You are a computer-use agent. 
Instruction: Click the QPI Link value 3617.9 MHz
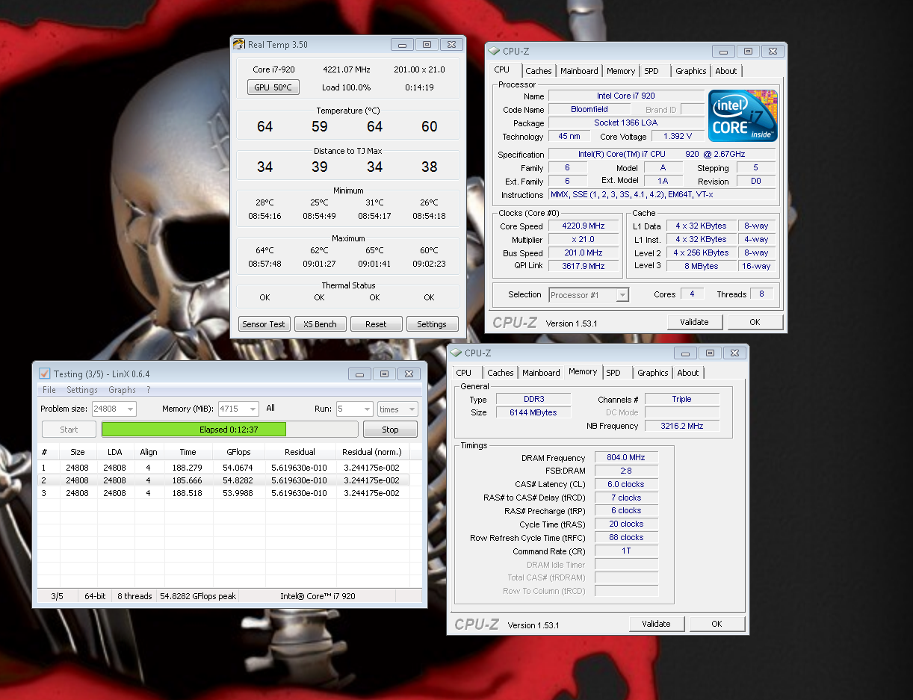[584, 266]
